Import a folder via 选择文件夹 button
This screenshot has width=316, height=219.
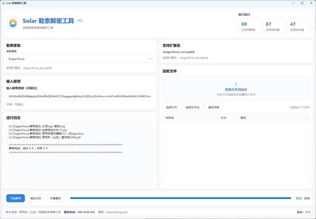coord(193,107)
